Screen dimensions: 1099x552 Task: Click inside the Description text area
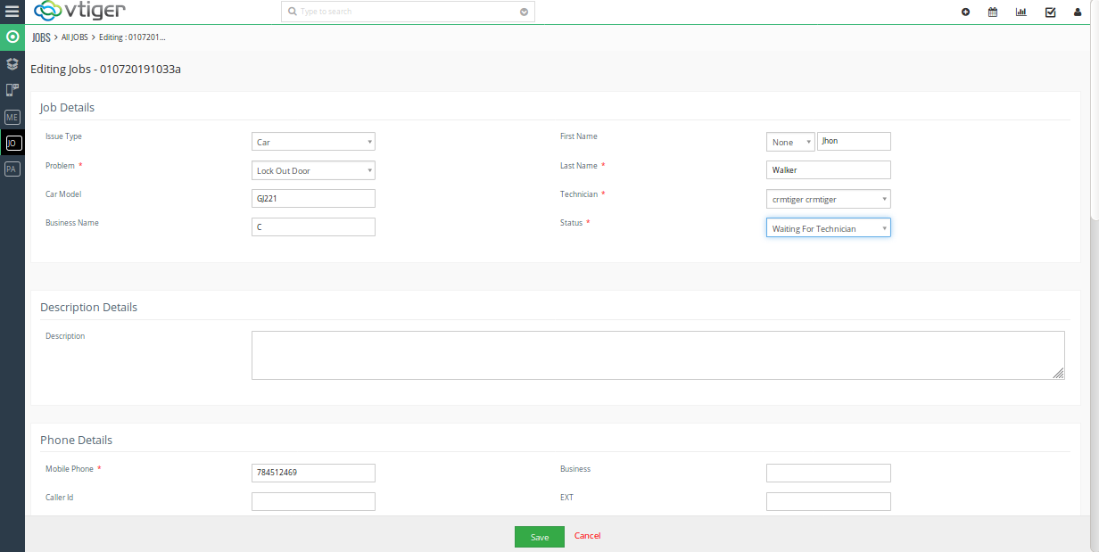tap(658, 355)
